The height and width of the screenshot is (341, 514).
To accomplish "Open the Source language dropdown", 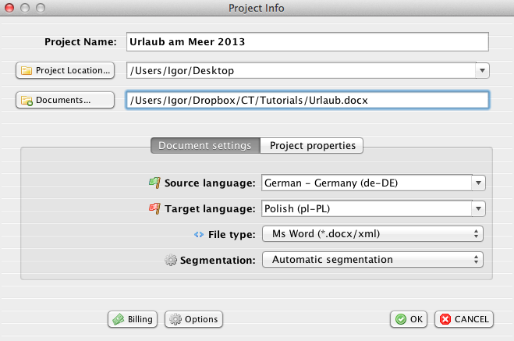I will coord(478,183).
